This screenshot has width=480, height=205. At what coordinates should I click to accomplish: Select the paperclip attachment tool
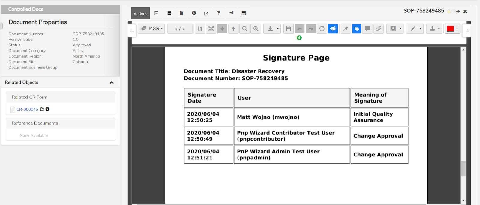click(x=379, y=29)
